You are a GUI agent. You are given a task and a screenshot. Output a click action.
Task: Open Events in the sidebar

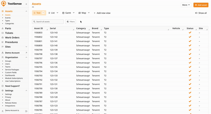pos(8,18)
